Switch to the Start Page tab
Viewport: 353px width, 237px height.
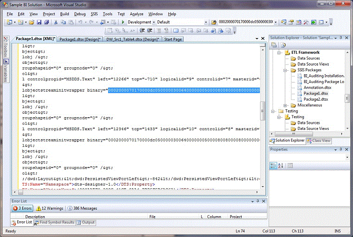coord(173,39)
